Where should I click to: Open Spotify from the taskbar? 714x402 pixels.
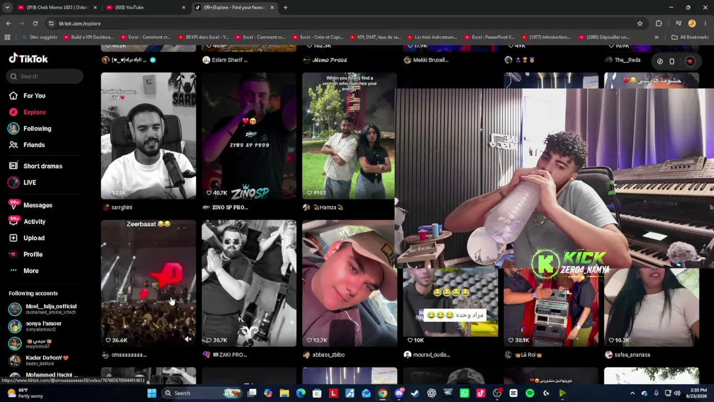pyautogui.click(x=530, y=393)
